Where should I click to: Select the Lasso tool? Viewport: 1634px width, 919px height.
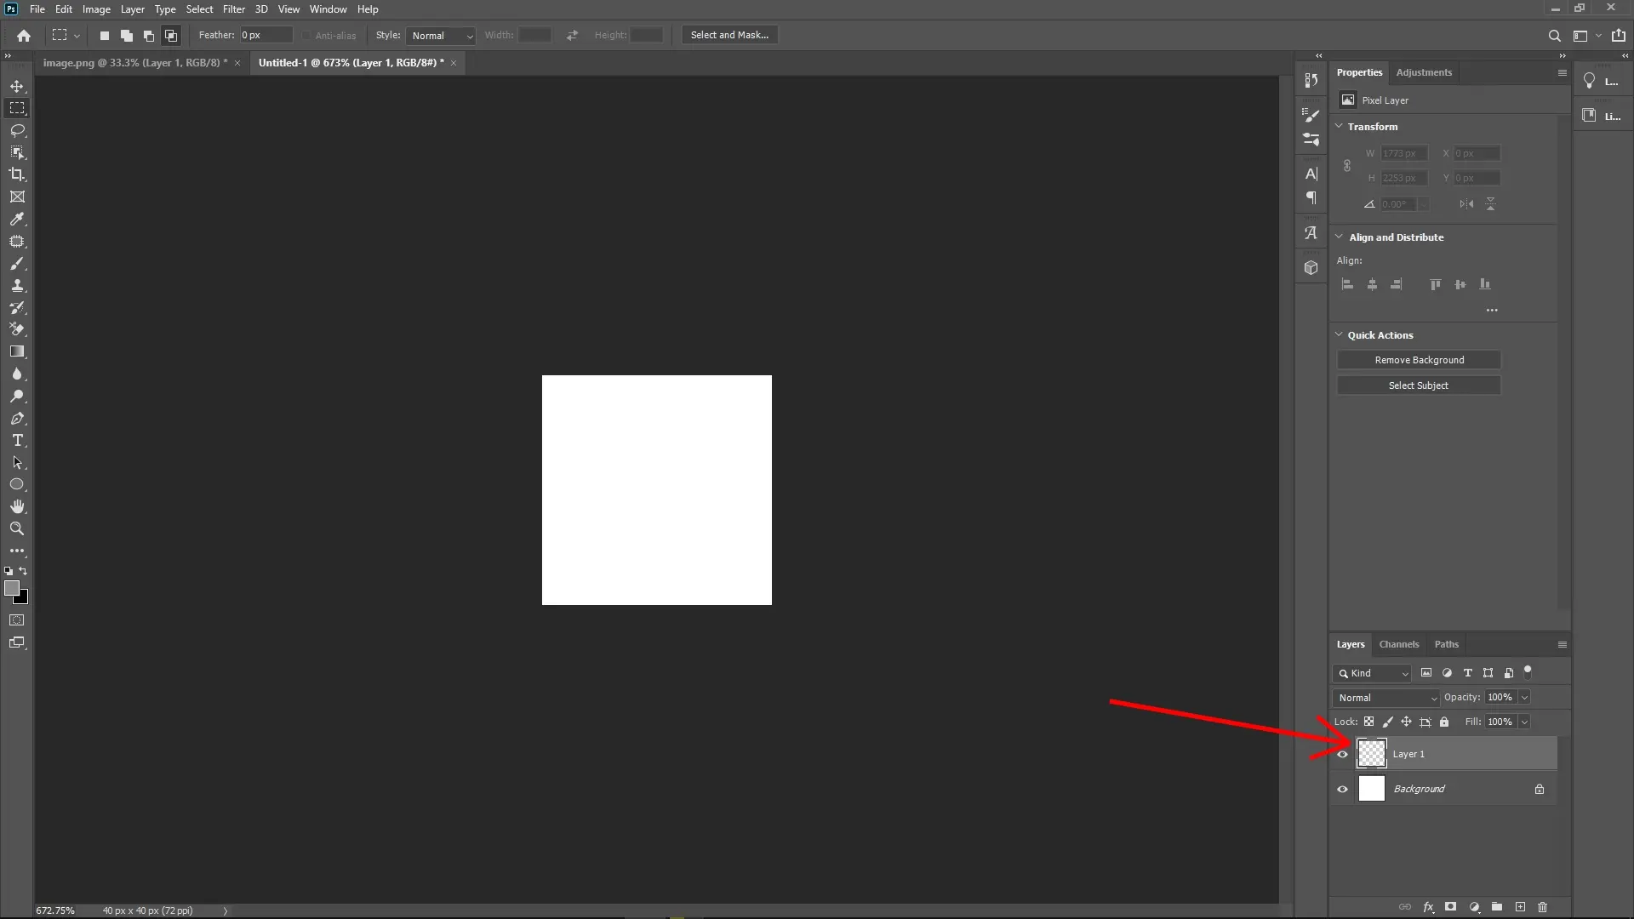pyautogui.click(x=17, y=130)
